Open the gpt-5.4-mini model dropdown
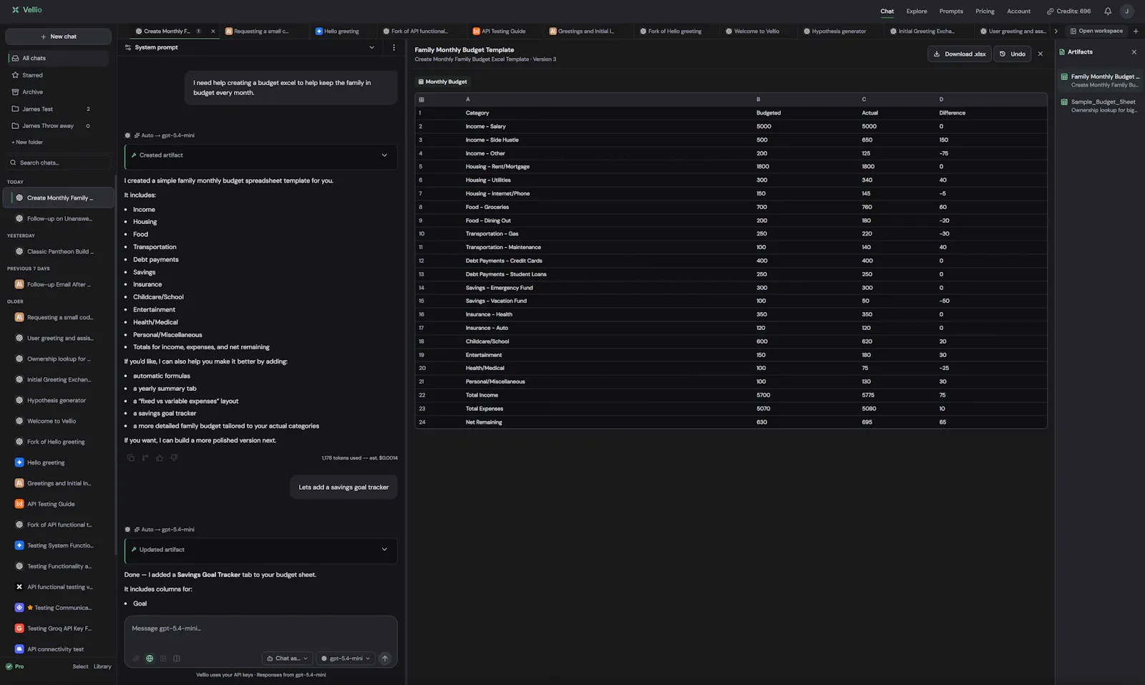This screenshot has height=685, width=1145. coord(346,659)
